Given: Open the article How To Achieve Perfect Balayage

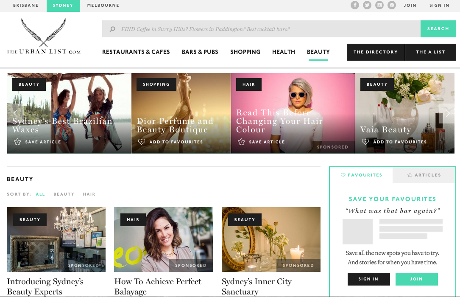Looking at the screenshot, I should (158, 286).
